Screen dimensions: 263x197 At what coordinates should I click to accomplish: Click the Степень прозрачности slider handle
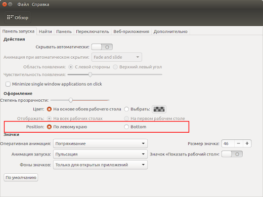point(71,100)
